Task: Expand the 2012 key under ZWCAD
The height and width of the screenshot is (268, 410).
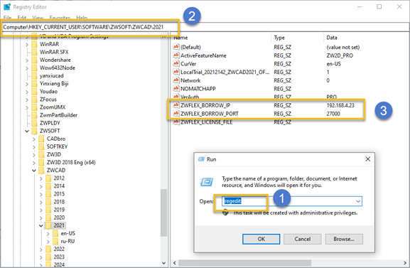Action: [x=41, y=178]
